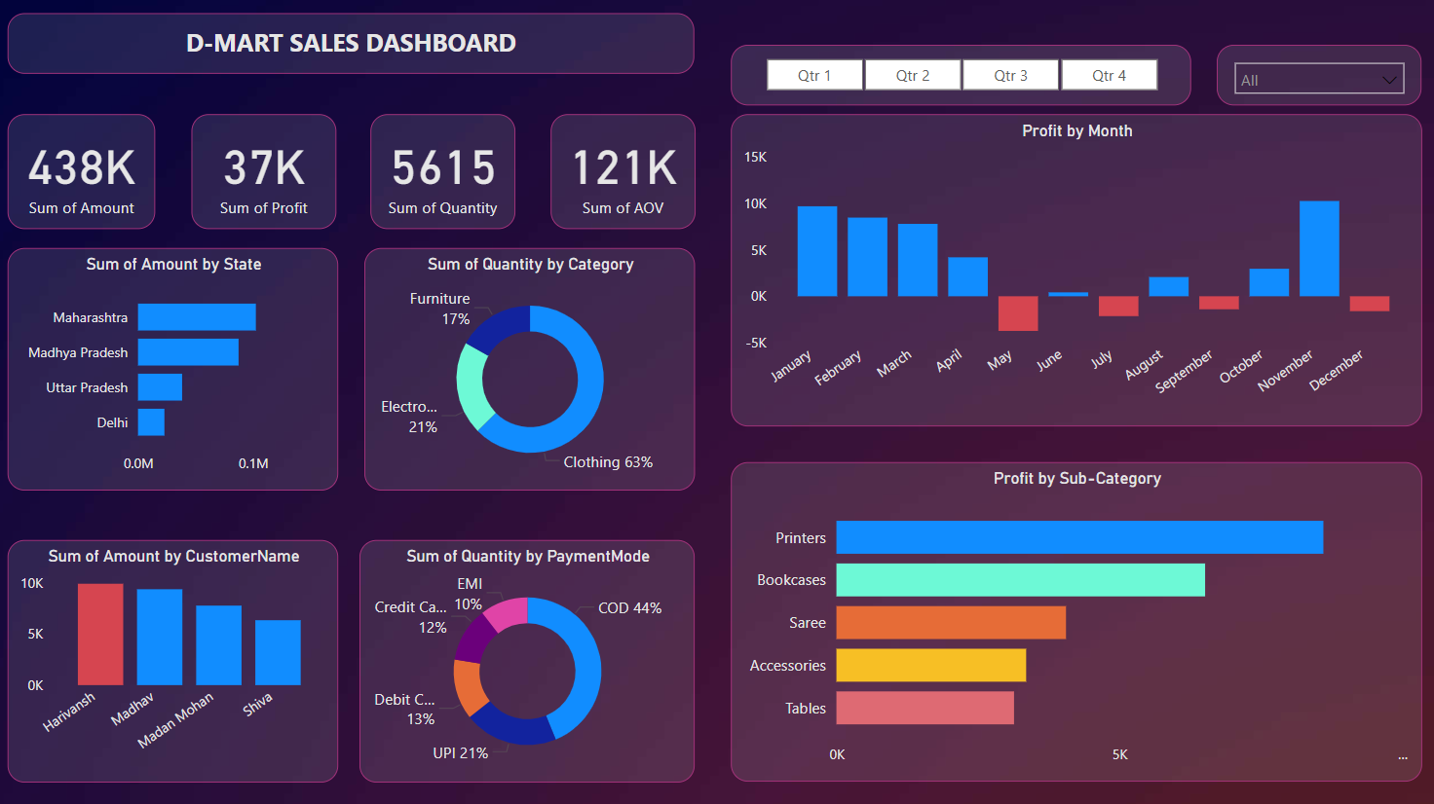
Task: Select the red May loss bar
Action: [x=1018, y=313]
